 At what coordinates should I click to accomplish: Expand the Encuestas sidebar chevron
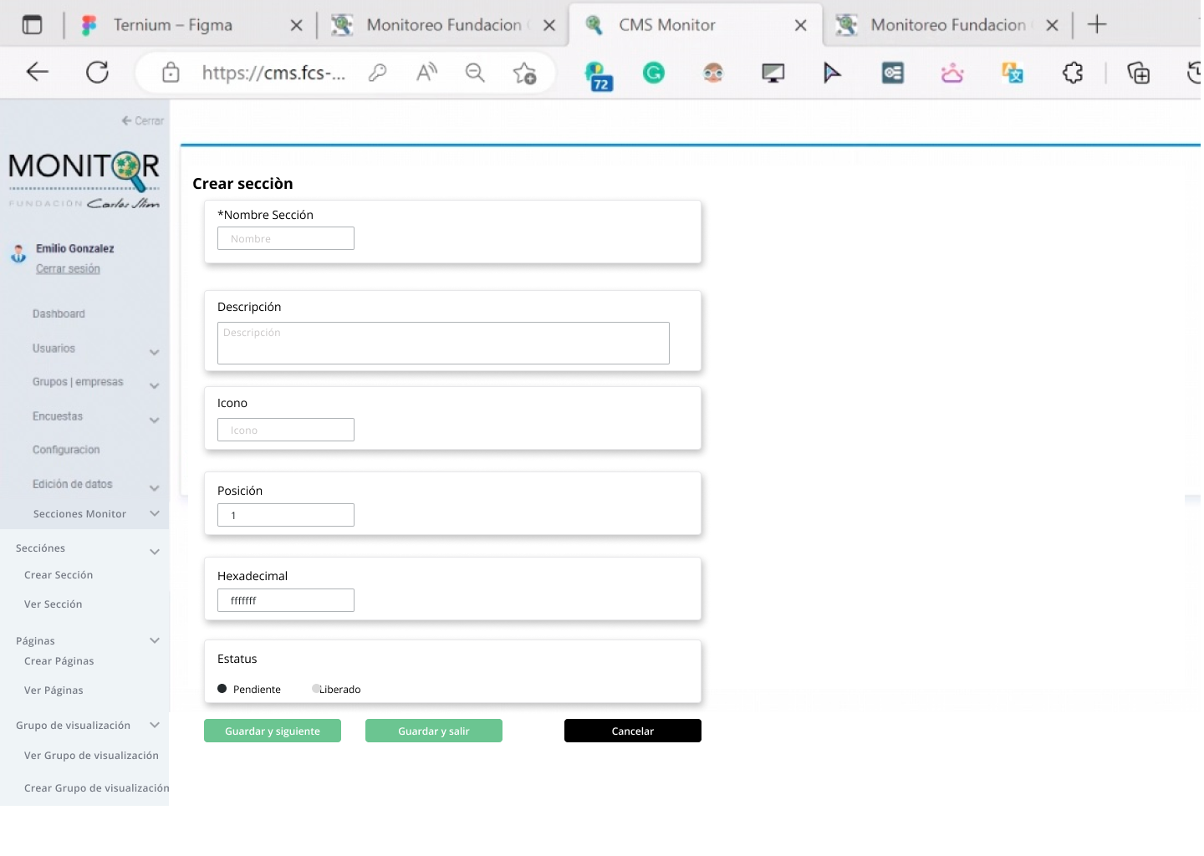tap(155, 420)
